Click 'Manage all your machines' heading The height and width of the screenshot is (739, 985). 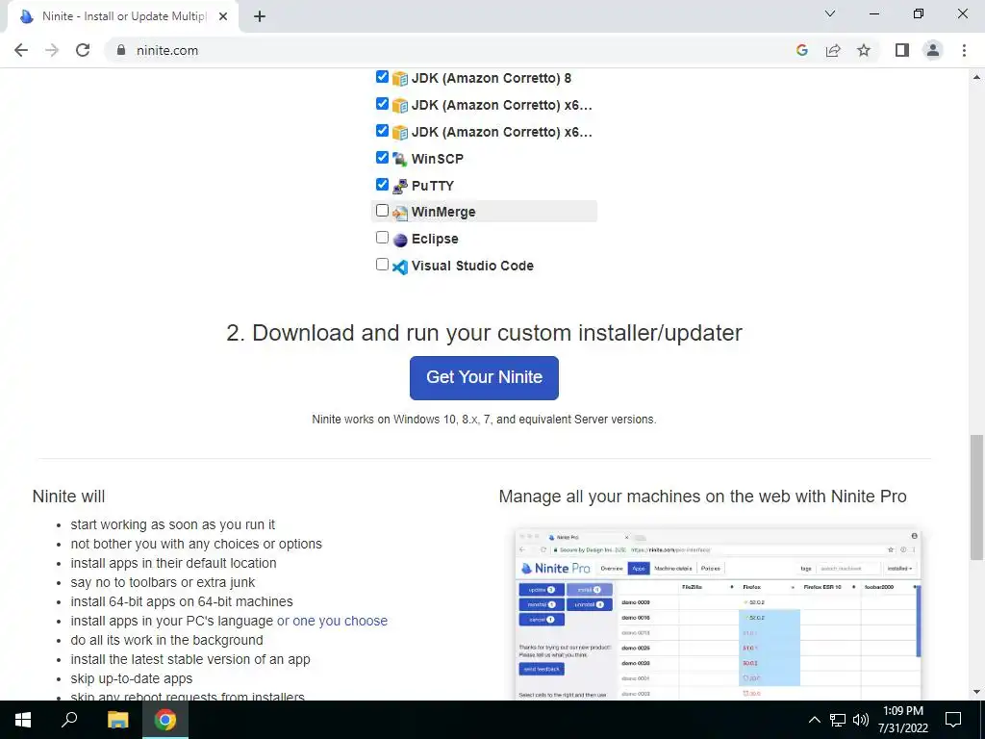tap(702, 497)
